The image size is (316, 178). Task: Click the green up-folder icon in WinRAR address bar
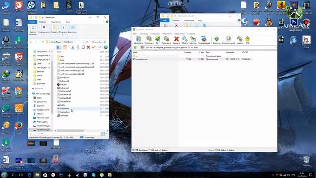pyautogui.click(x=135, y=48)
